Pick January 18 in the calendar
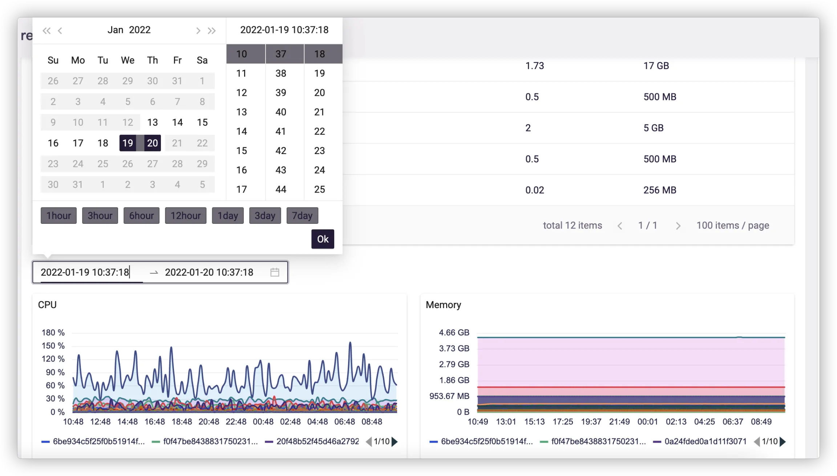 click(x=103, y=143)
